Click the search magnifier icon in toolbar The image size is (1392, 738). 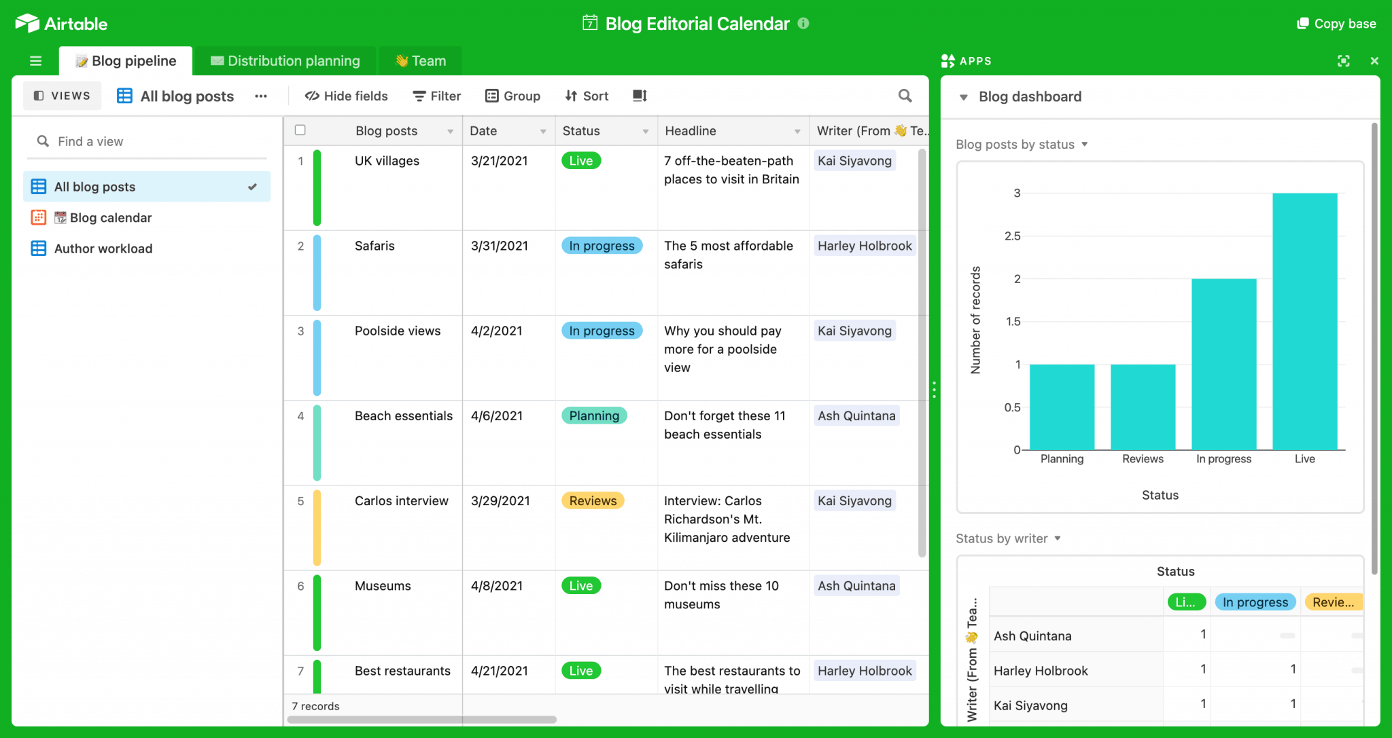[905, 96]
